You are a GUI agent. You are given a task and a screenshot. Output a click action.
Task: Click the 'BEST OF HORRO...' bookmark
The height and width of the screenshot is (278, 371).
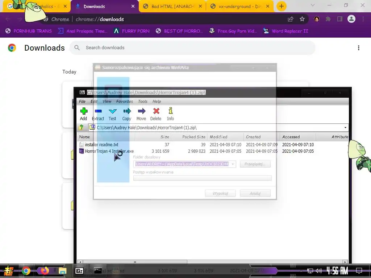pyautogui.click(x=180, y=31)
